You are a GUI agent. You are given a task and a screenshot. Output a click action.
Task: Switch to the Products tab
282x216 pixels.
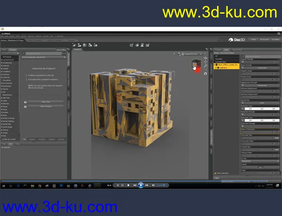12,50
